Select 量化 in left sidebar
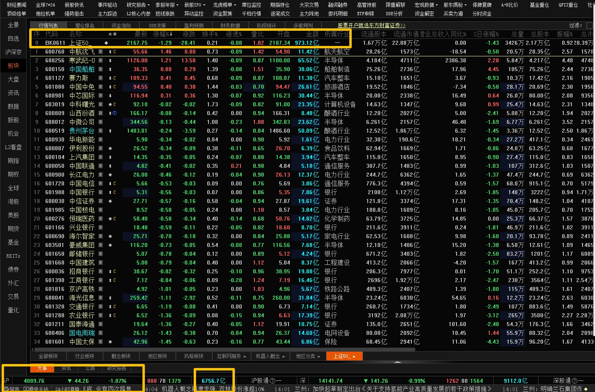The height and width of the screenshot is (392, 595). tap(14, 310)
